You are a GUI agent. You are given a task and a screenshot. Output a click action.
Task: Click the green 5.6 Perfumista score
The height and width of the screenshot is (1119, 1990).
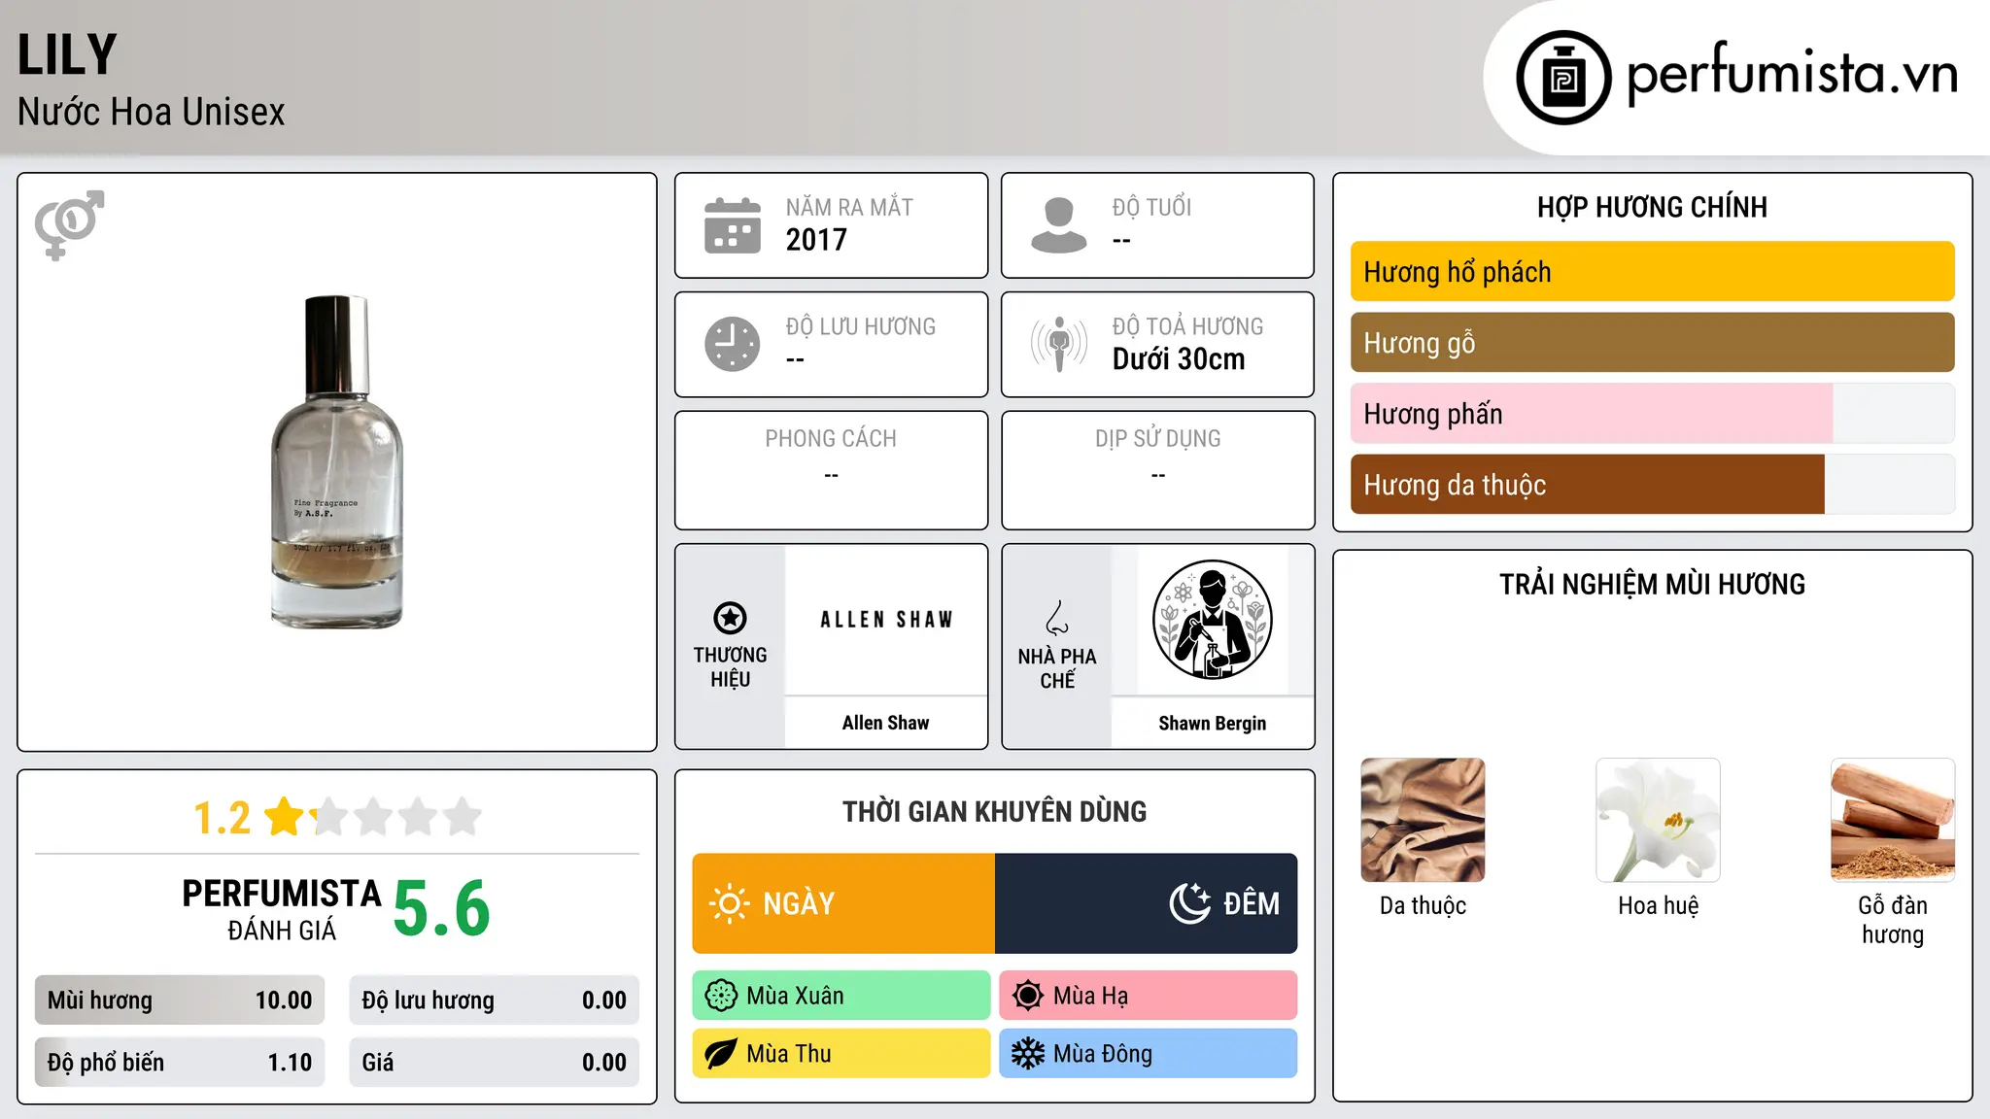[441, 909]
